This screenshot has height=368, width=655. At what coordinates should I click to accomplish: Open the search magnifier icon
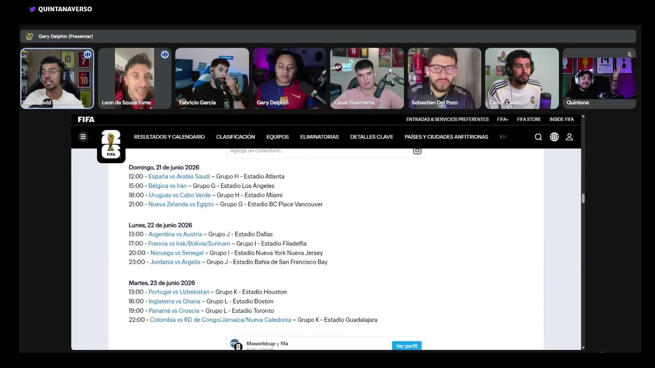538,137
